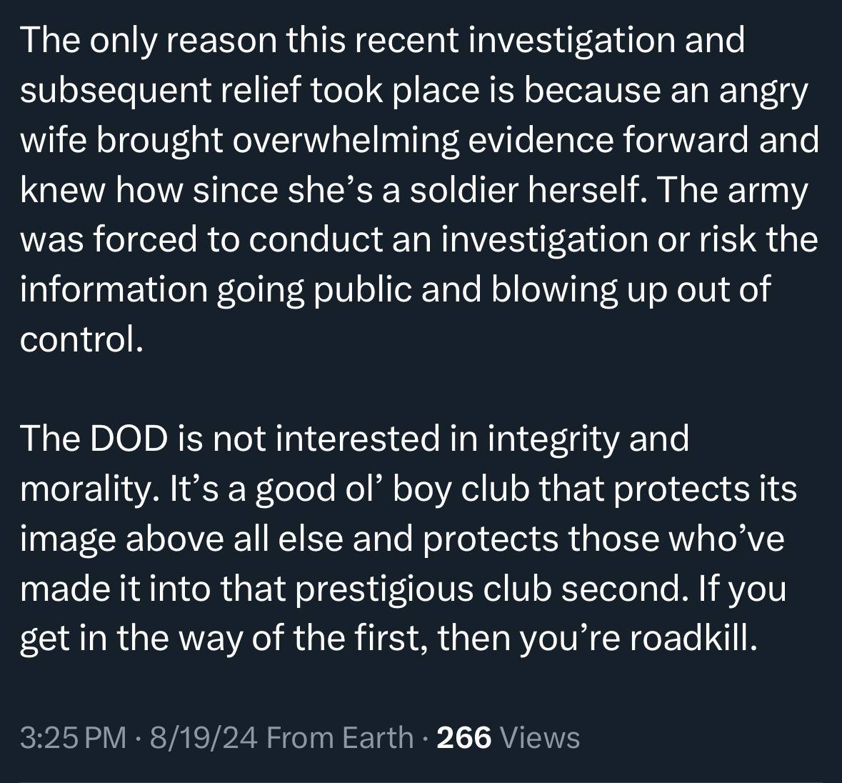The height and width of the screenshot is (783, 842).
Task: Open the From Earth location label
Action: (x=340, y=737)
